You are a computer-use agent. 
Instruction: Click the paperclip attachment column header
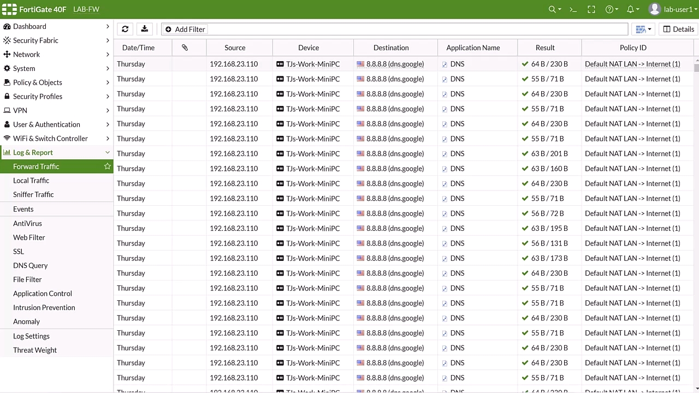pos(185,47)
